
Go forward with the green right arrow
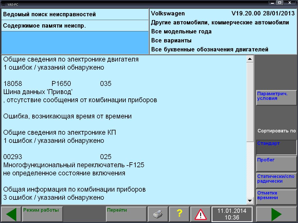click(x=276, y=214)
